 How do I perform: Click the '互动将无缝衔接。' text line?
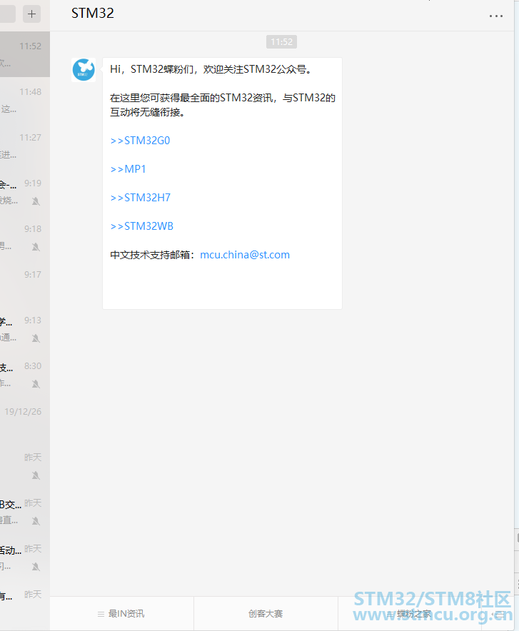147,112
